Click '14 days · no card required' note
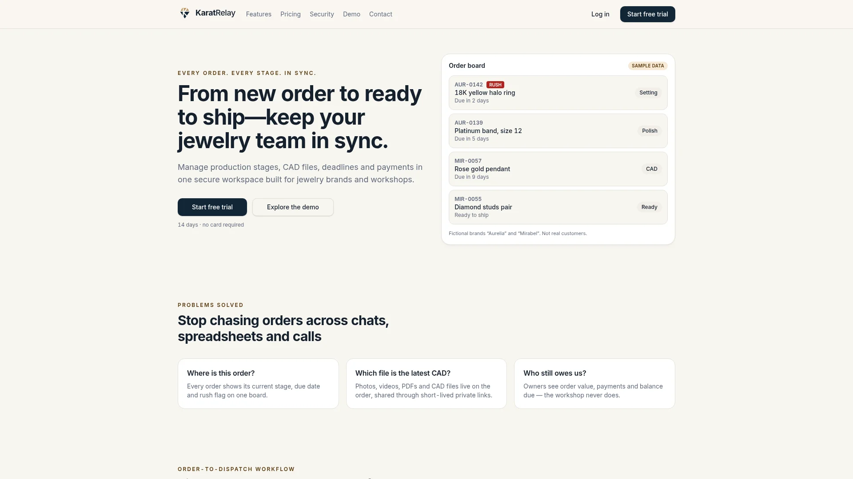Image resolution: width=853 pixels, height=479 pixels. tap(211, 225)
